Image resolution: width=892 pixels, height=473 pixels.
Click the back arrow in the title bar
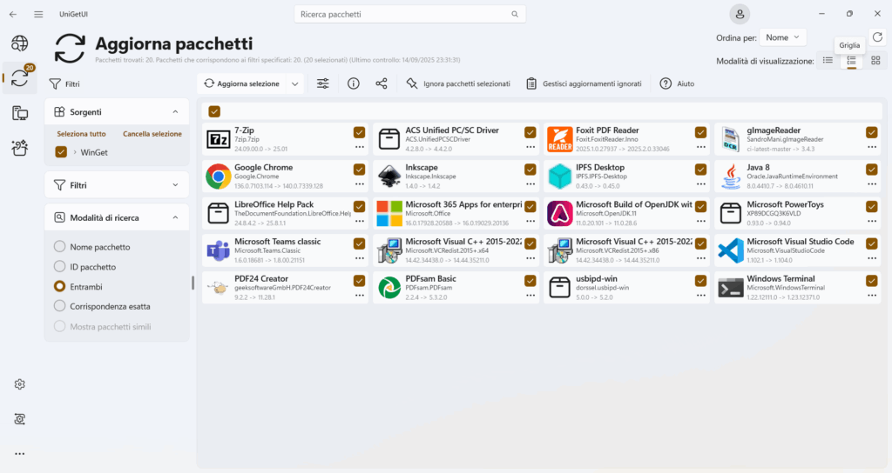click(x=13, y=14)
